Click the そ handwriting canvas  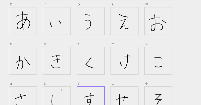point(158,96)
